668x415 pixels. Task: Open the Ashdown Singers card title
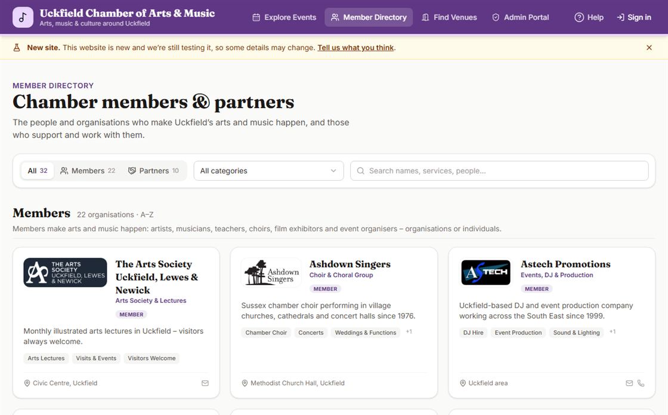(x=350, y=264)
